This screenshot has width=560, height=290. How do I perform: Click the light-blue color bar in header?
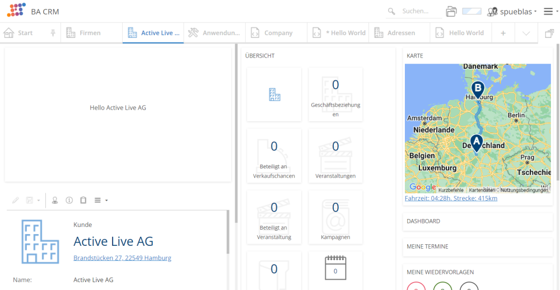point(472,11)
